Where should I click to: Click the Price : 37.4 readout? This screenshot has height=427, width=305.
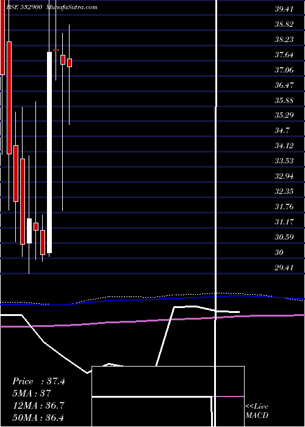(38, 381)
